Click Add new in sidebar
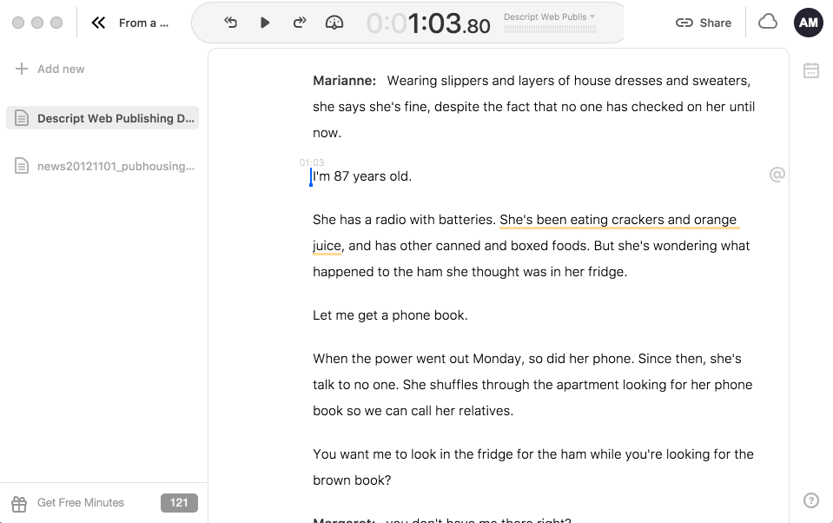This screenshot has width=833, height=523. (x=50, y=69)
